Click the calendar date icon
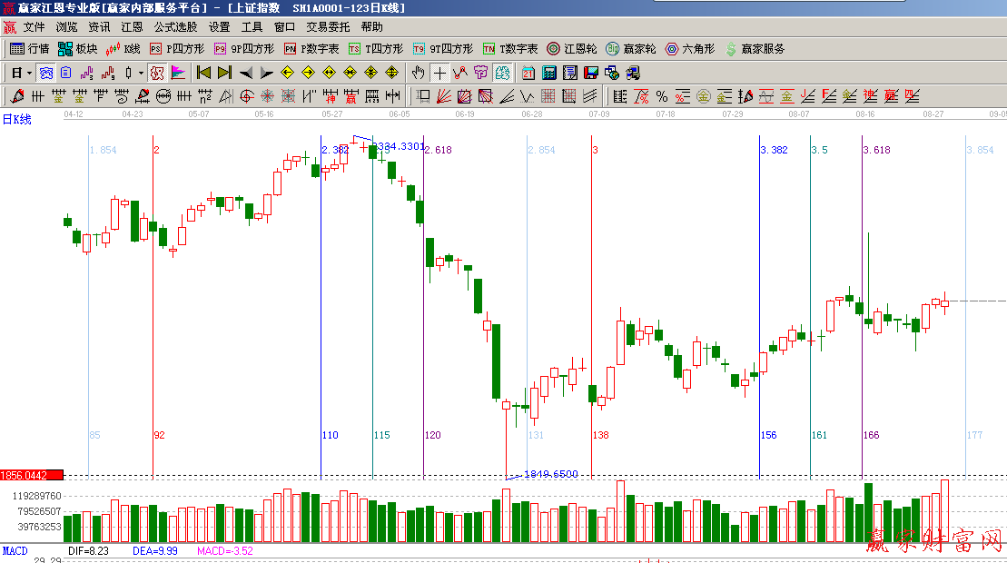This screenshot has width=1007, height=563. click(528, 73)
